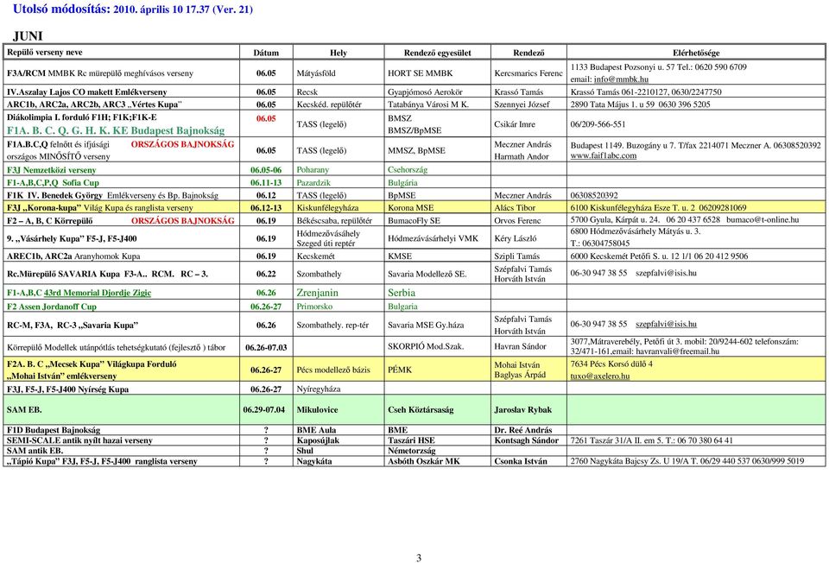
Task: Open the info@mmbk.hu email link
Action: (621, 79)
